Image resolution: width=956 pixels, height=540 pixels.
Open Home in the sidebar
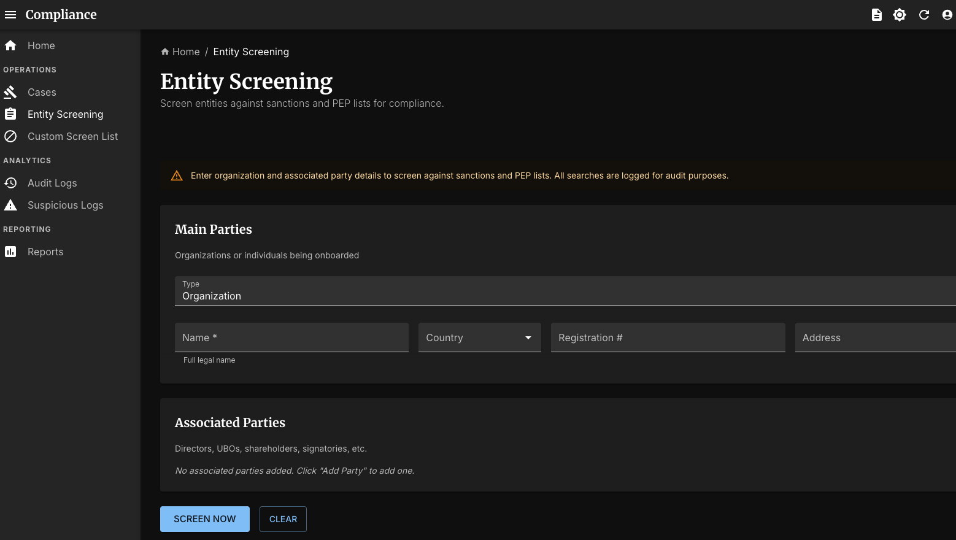coord(70,45)
